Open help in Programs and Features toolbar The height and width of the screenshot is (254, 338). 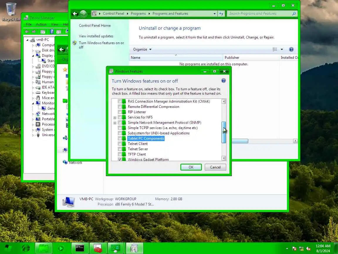tap(291, 49)
